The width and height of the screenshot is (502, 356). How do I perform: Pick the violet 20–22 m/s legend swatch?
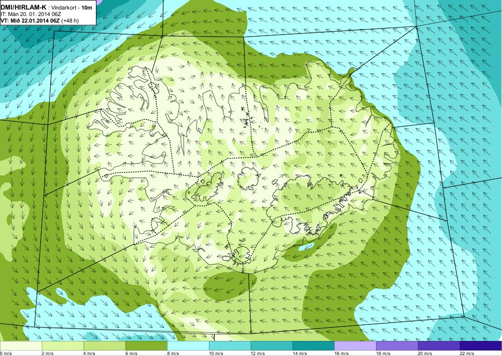[439, 346]
